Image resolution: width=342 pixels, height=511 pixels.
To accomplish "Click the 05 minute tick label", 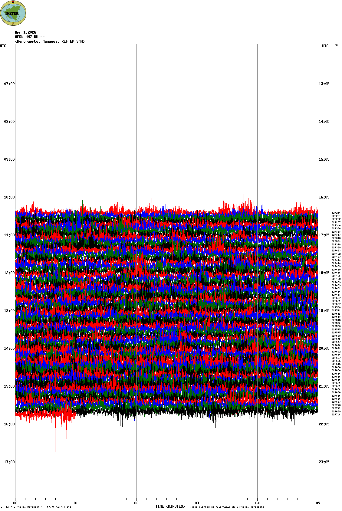I will coord(318,503).
